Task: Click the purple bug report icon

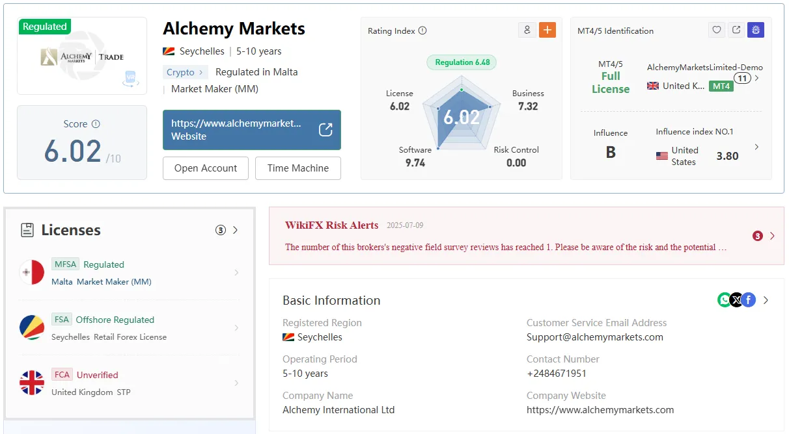Action: click(756, 30)
